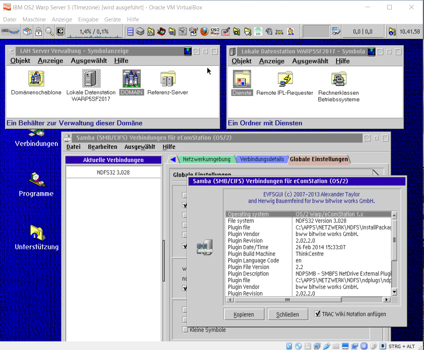Click the Kopieren button

click(244, 315)
